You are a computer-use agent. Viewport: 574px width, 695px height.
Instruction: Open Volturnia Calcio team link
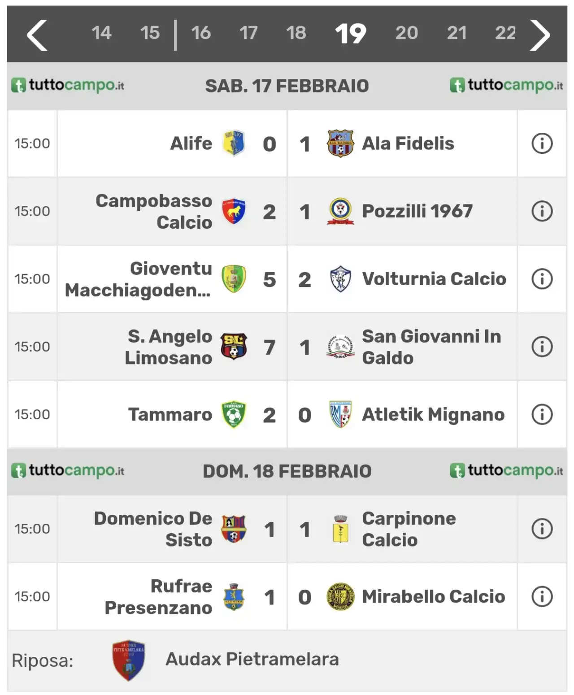(434, 279)
